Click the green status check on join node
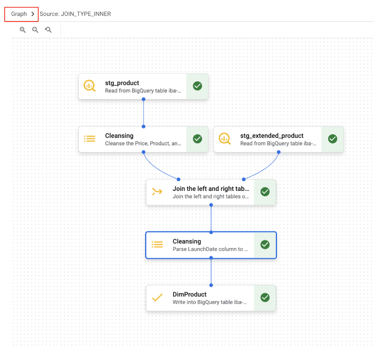Screen dimensions: 387x353 (265, 192)
